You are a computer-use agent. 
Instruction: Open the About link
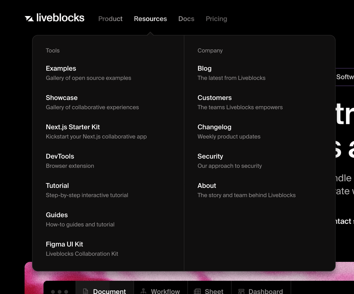[x=247, y=191]
